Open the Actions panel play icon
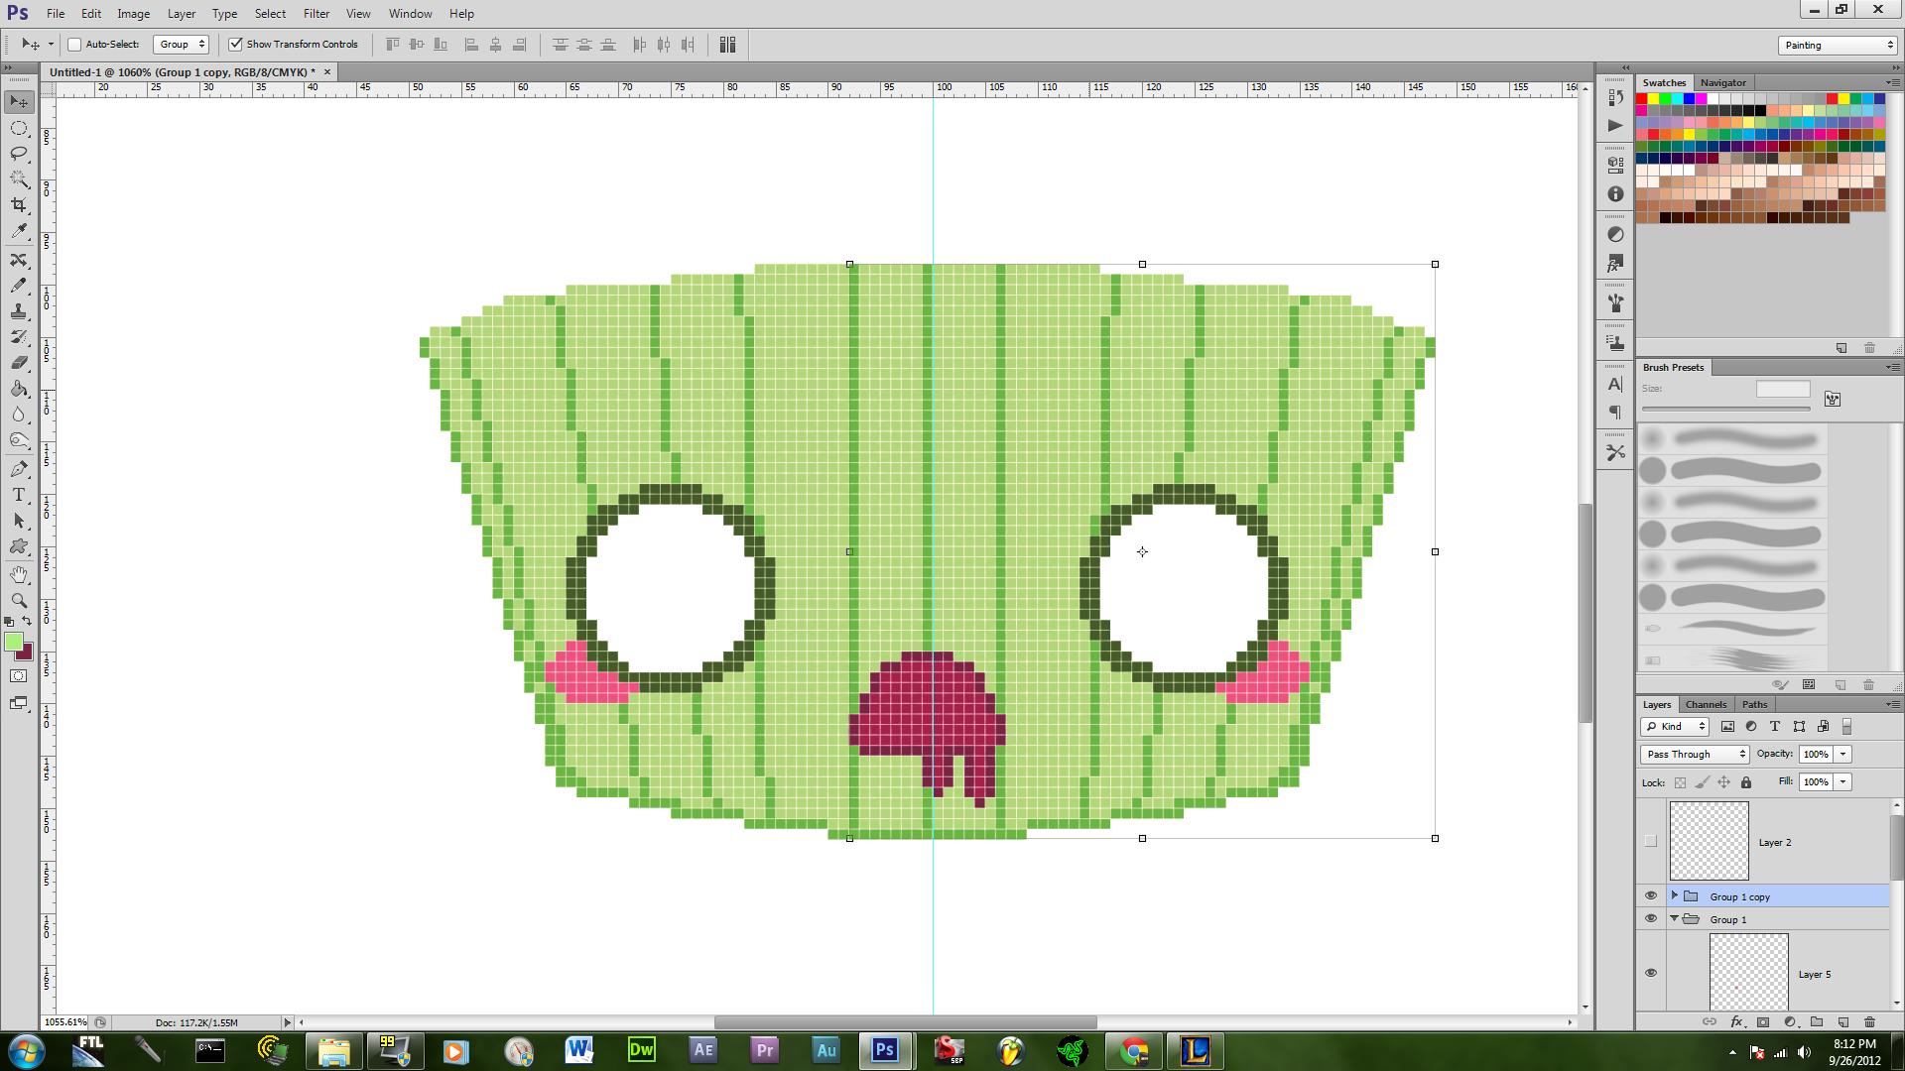 tap(1615, 125)
